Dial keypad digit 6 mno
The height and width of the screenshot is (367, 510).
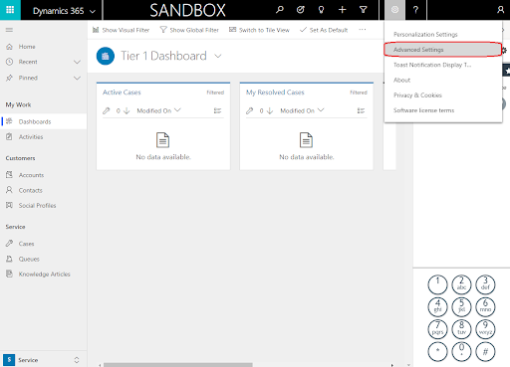[485, 306]
